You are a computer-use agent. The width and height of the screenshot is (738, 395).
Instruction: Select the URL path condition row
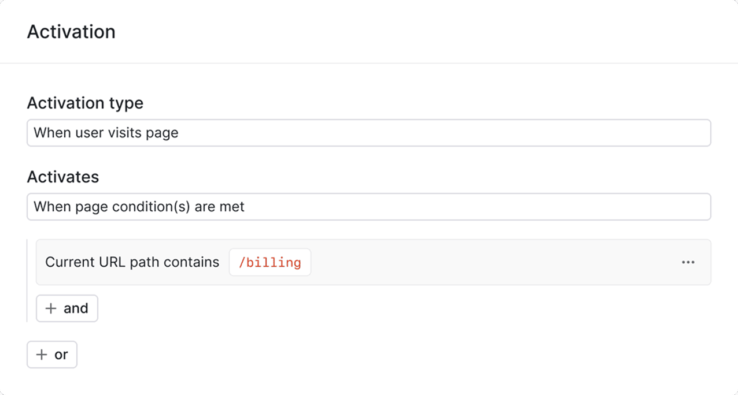coord(463,262)
